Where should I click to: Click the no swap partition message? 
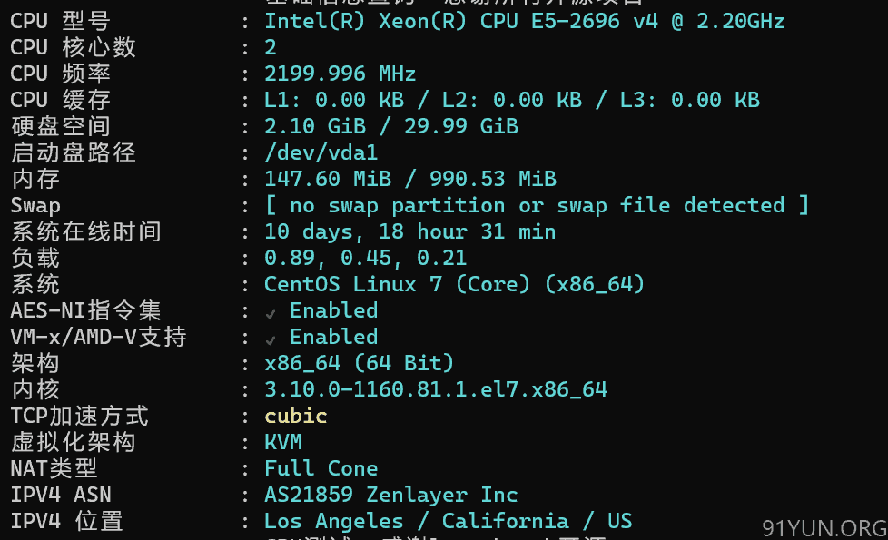tap(536, 205)
